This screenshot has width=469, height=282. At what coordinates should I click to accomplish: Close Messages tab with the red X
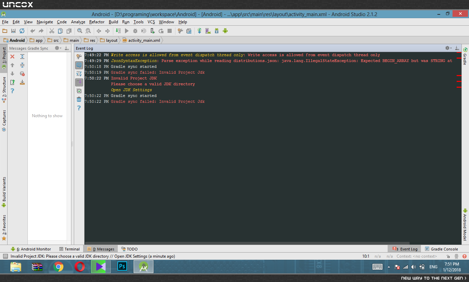point(12,57)
